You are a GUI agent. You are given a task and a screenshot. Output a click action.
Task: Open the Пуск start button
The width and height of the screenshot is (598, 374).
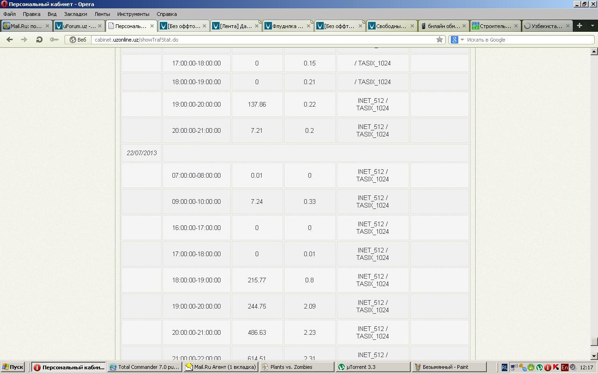pyautogui.click(x=13, y=367)
